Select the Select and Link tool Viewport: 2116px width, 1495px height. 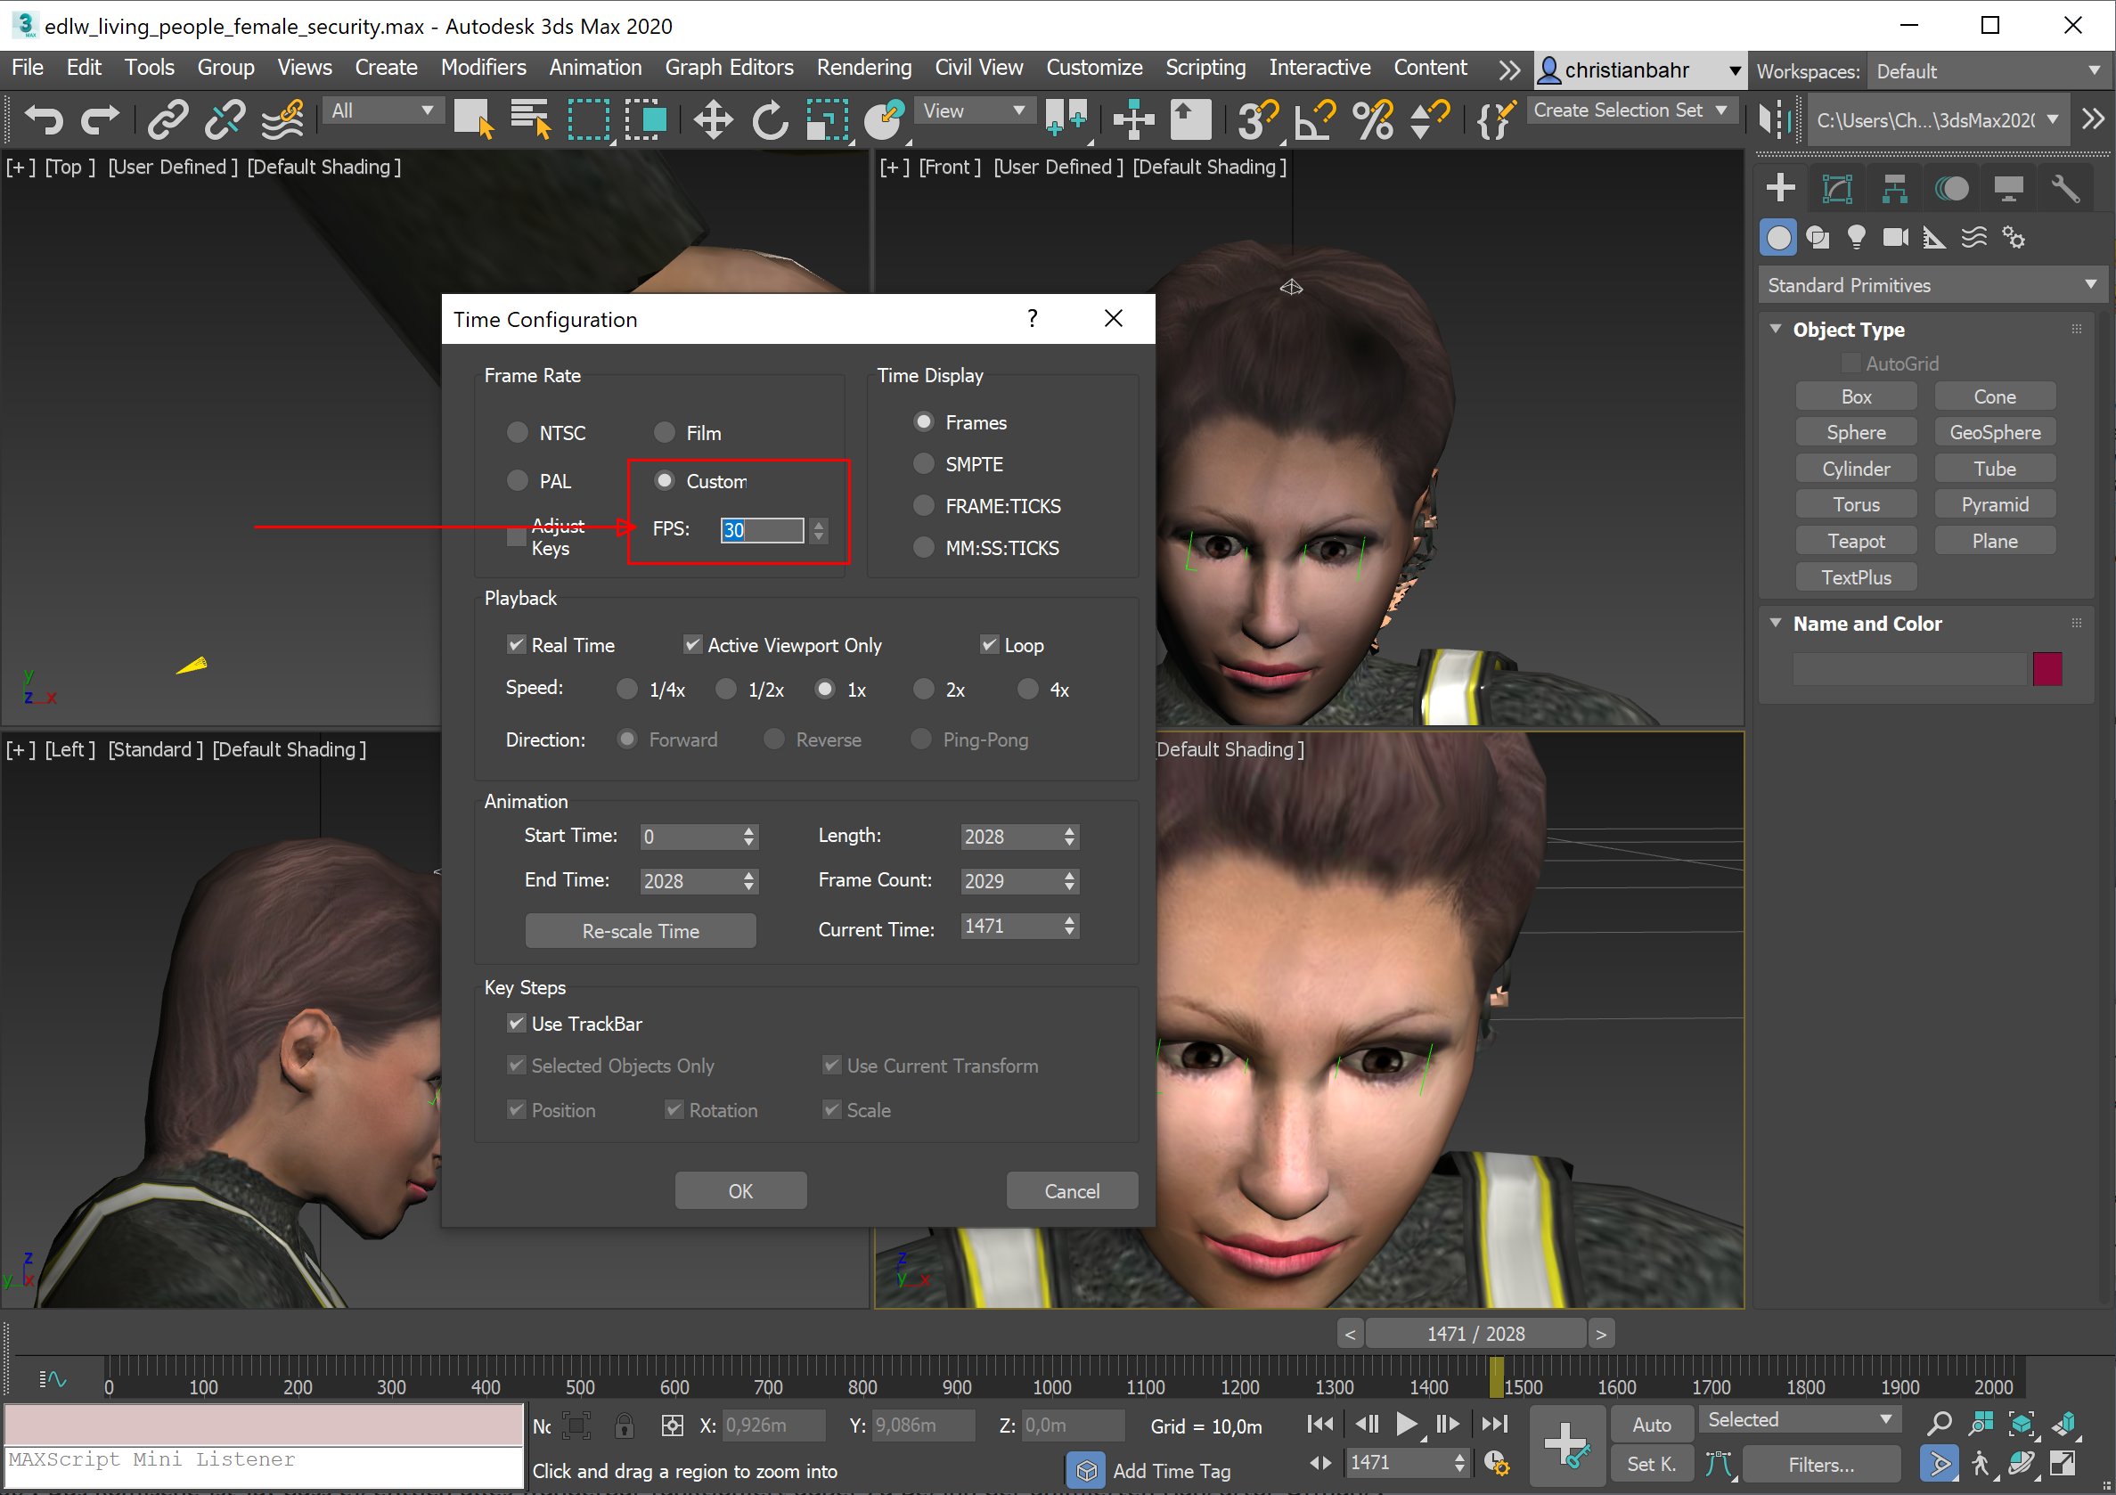[168, 121]
